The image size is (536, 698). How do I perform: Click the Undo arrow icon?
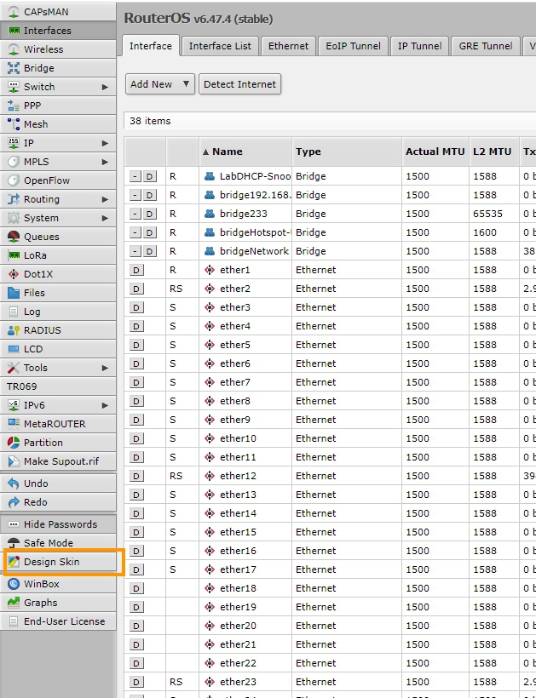tap(14, 483)
